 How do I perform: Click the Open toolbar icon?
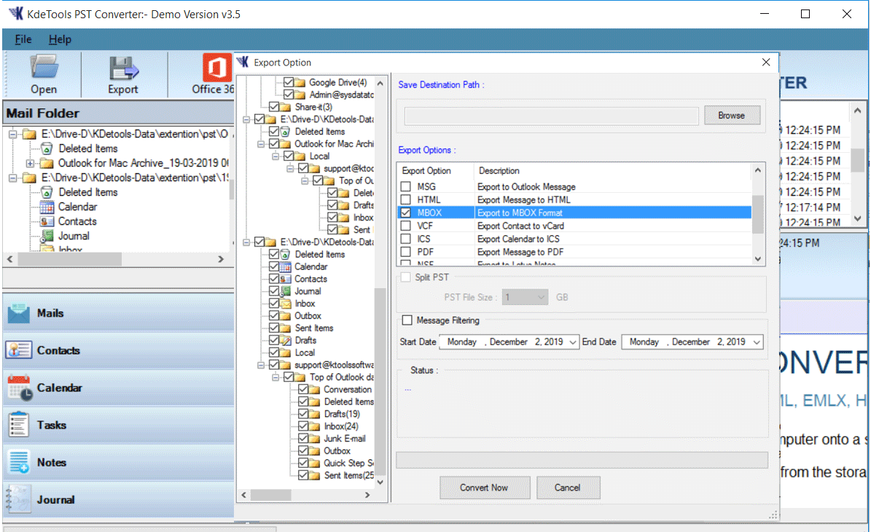(x=43, y=74)
